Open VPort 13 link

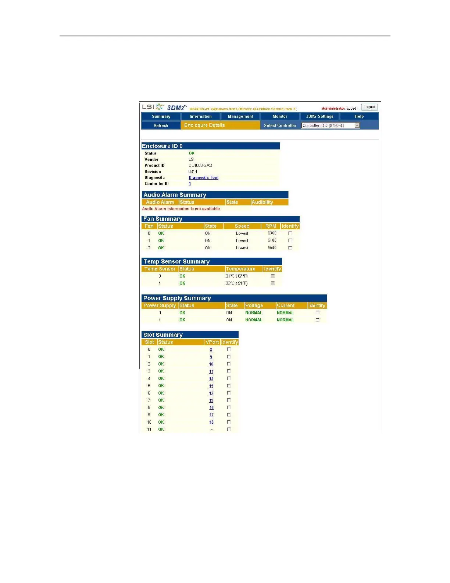coord(211,400)
